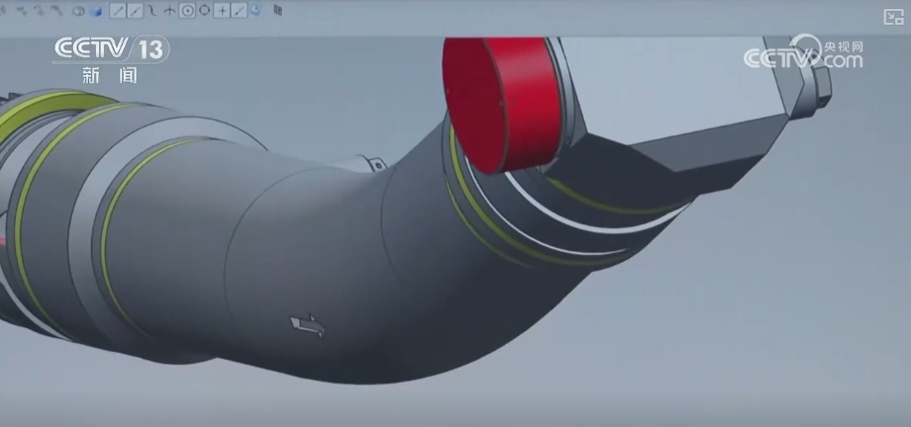
Task: Click the CCTV.com watermark
Action: [x=803, y=53]
